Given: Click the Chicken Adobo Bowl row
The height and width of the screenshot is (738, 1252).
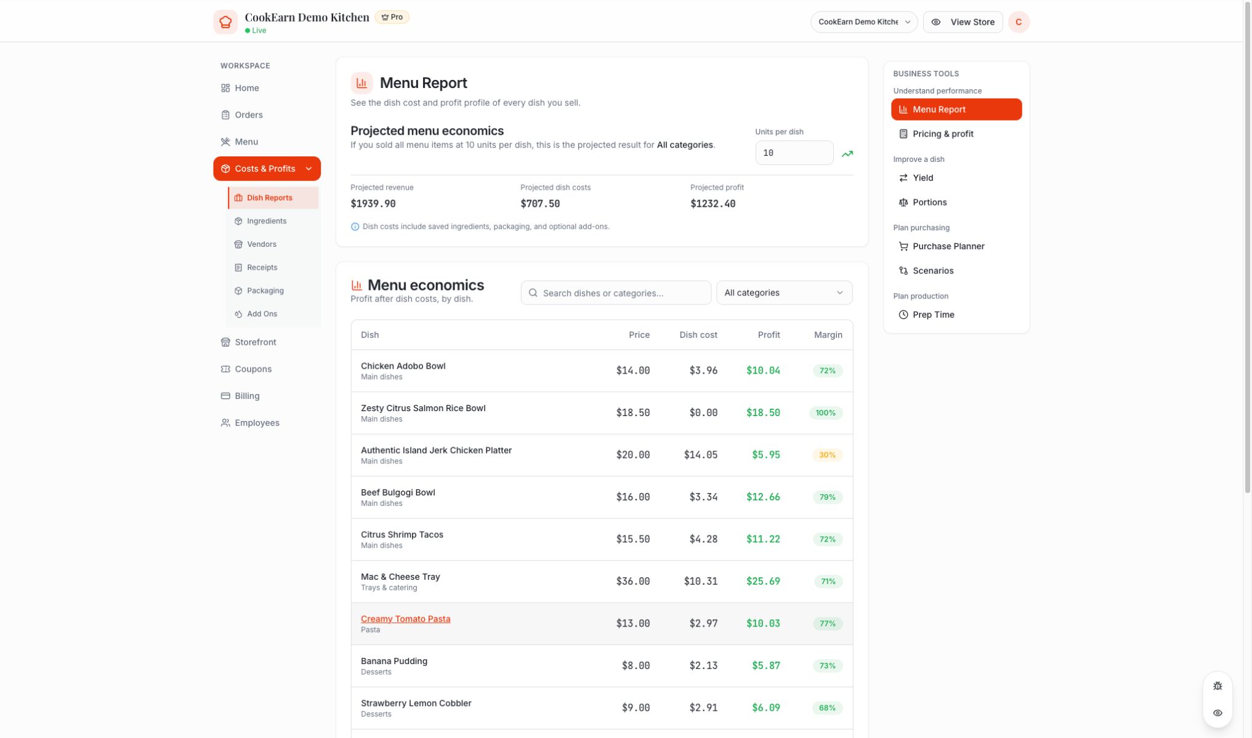Looking at the screenshot, I should (602, 371).
